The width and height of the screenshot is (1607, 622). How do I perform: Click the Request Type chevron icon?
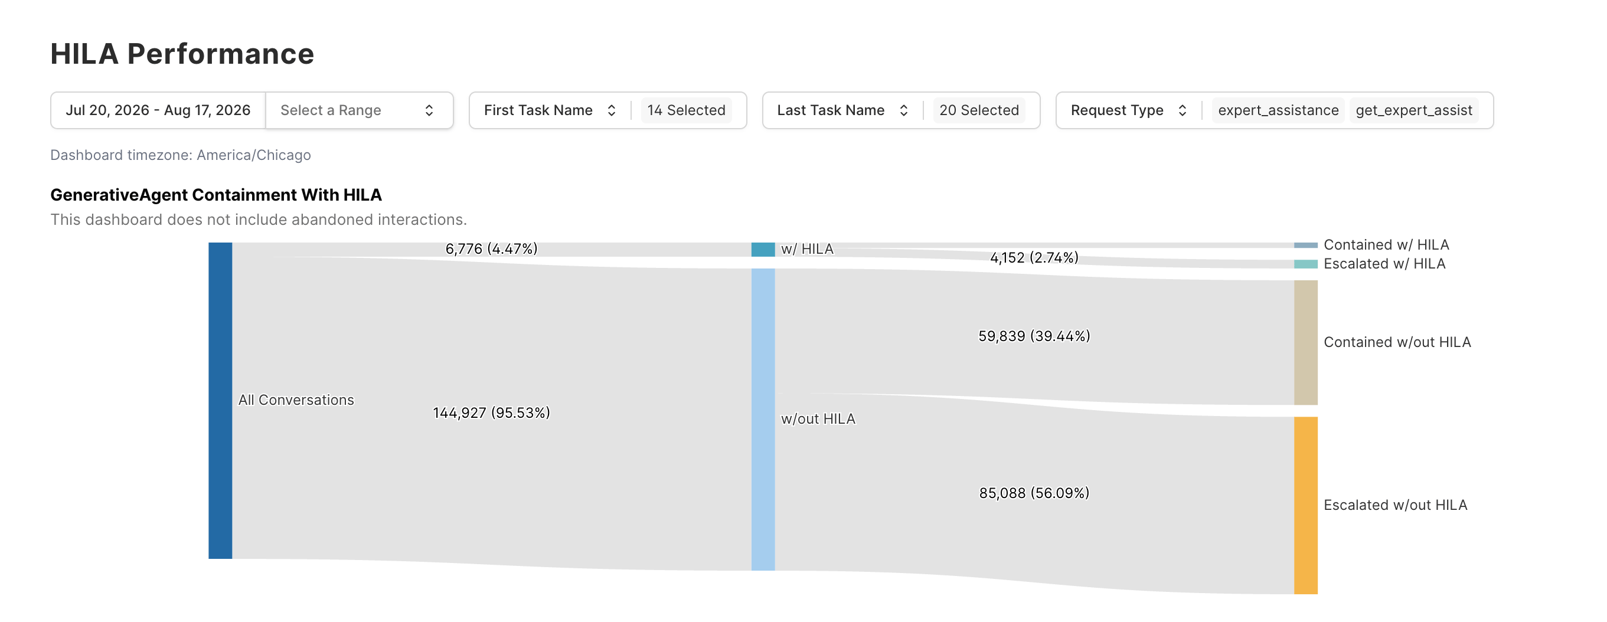point(1182,110)
